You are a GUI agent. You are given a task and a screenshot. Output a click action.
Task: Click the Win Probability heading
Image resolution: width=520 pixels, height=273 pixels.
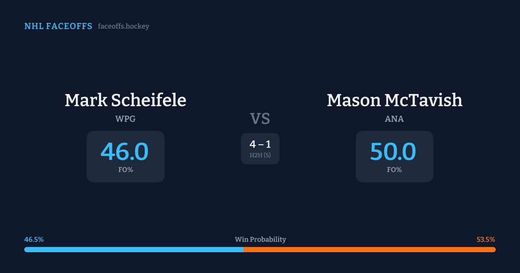coord(260,240)
